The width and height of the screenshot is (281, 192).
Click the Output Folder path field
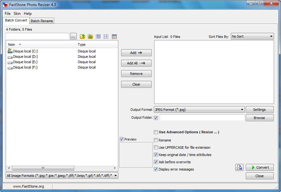202,118
